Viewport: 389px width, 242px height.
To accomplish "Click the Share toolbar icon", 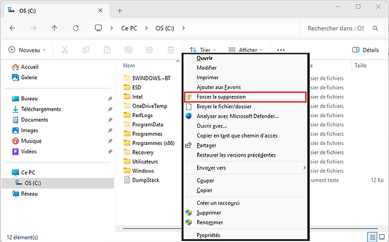I will 149,50.
